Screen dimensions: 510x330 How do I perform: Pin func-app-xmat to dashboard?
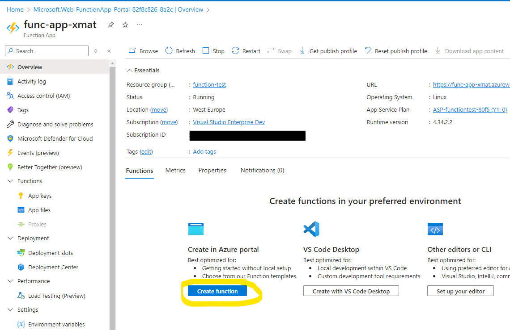pos(111,25)
